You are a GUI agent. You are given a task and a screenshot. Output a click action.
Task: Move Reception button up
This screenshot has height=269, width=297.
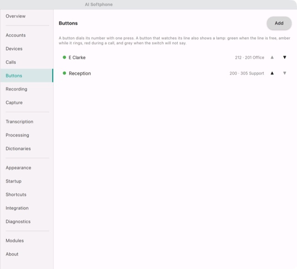point(272,73)
